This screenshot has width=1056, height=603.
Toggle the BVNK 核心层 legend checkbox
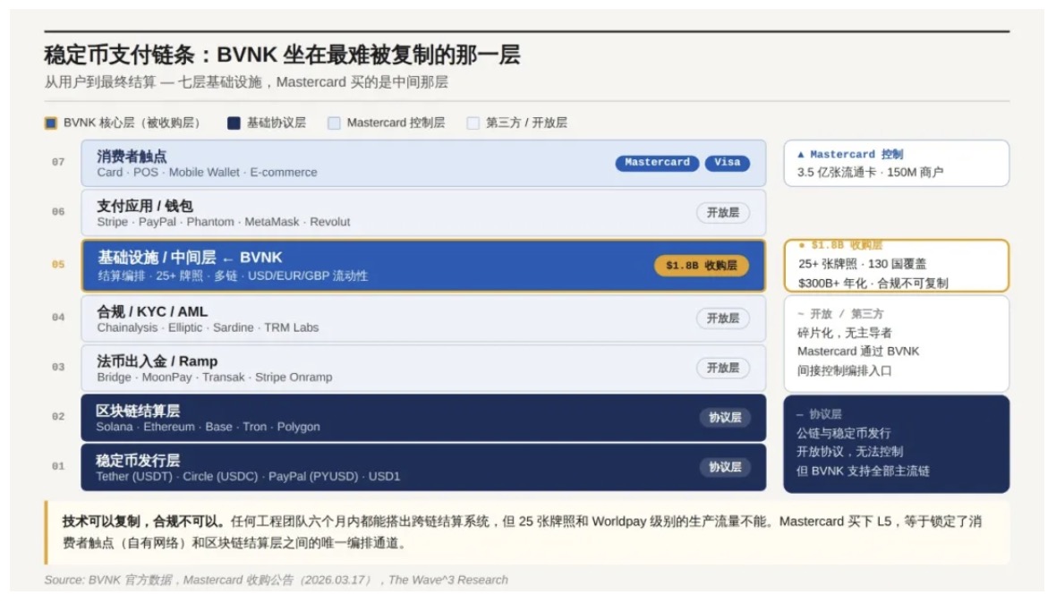[49, 122]
